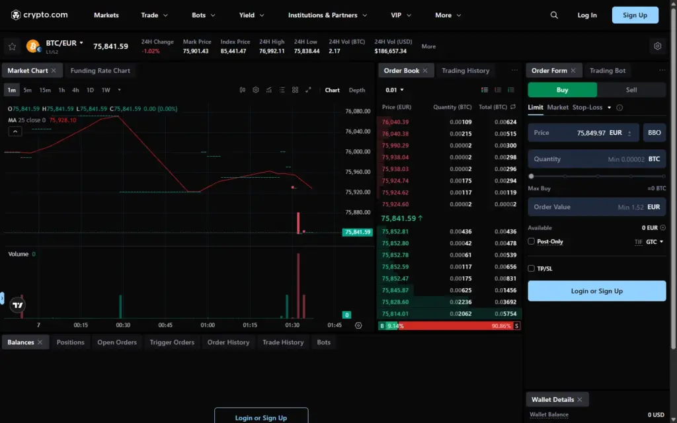Image resolution: width=677 pixels, height=423 pixels.
Task: Show sell orders only view
Action: pyautogui.click(x=498, y=90)
